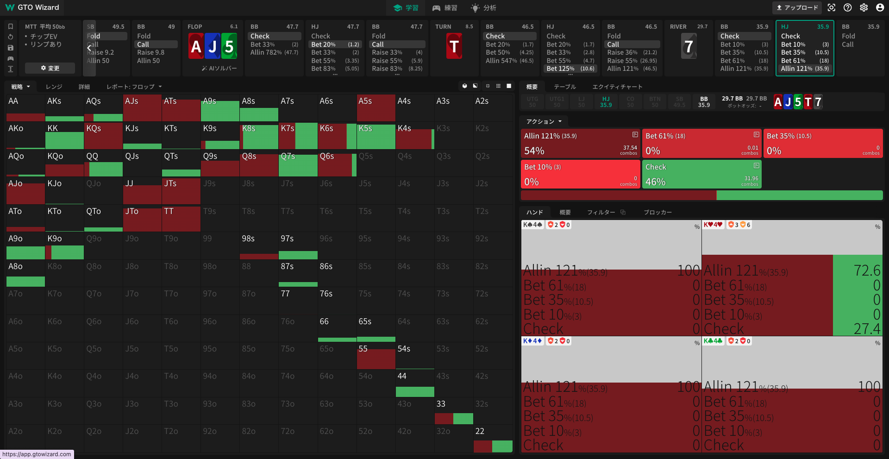The image size is (889, 459).
Task: Click the diagonal split square view icon
Action: (476, 86)
